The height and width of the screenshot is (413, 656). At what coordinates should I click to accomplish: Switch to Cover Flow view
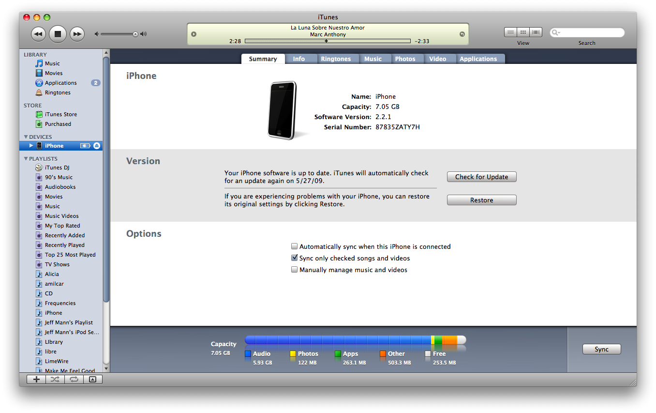pos(536,32)
